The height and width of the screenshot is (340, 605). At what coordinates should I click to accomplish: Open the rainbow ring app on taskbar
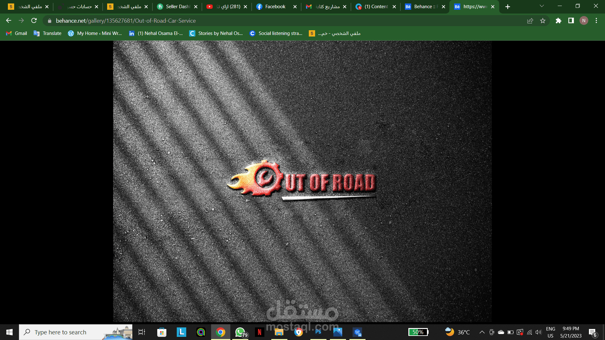click(201, 332)
